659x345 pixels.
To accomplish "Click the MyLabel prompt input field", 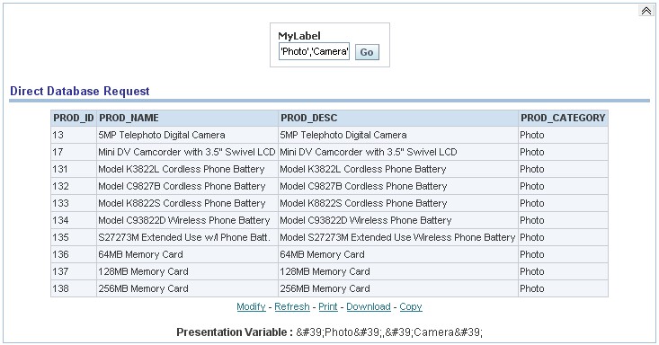I will pos(314,51).
